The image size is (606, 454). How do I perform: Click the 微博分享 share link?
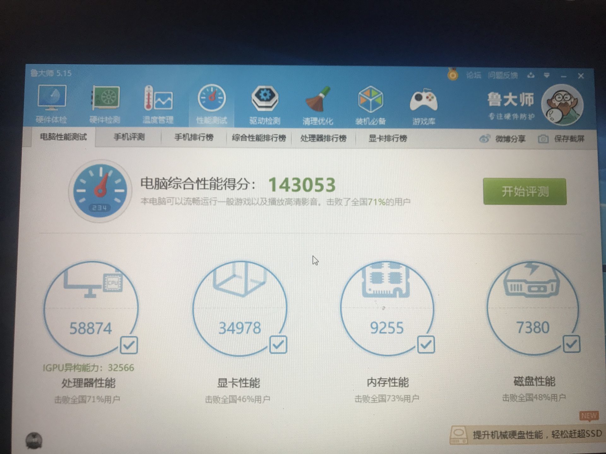pos(510,139)
